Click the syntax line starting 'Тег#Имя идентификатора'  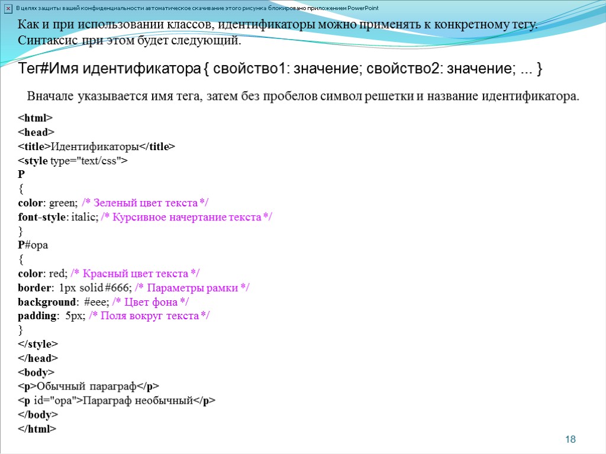[280, 69]
